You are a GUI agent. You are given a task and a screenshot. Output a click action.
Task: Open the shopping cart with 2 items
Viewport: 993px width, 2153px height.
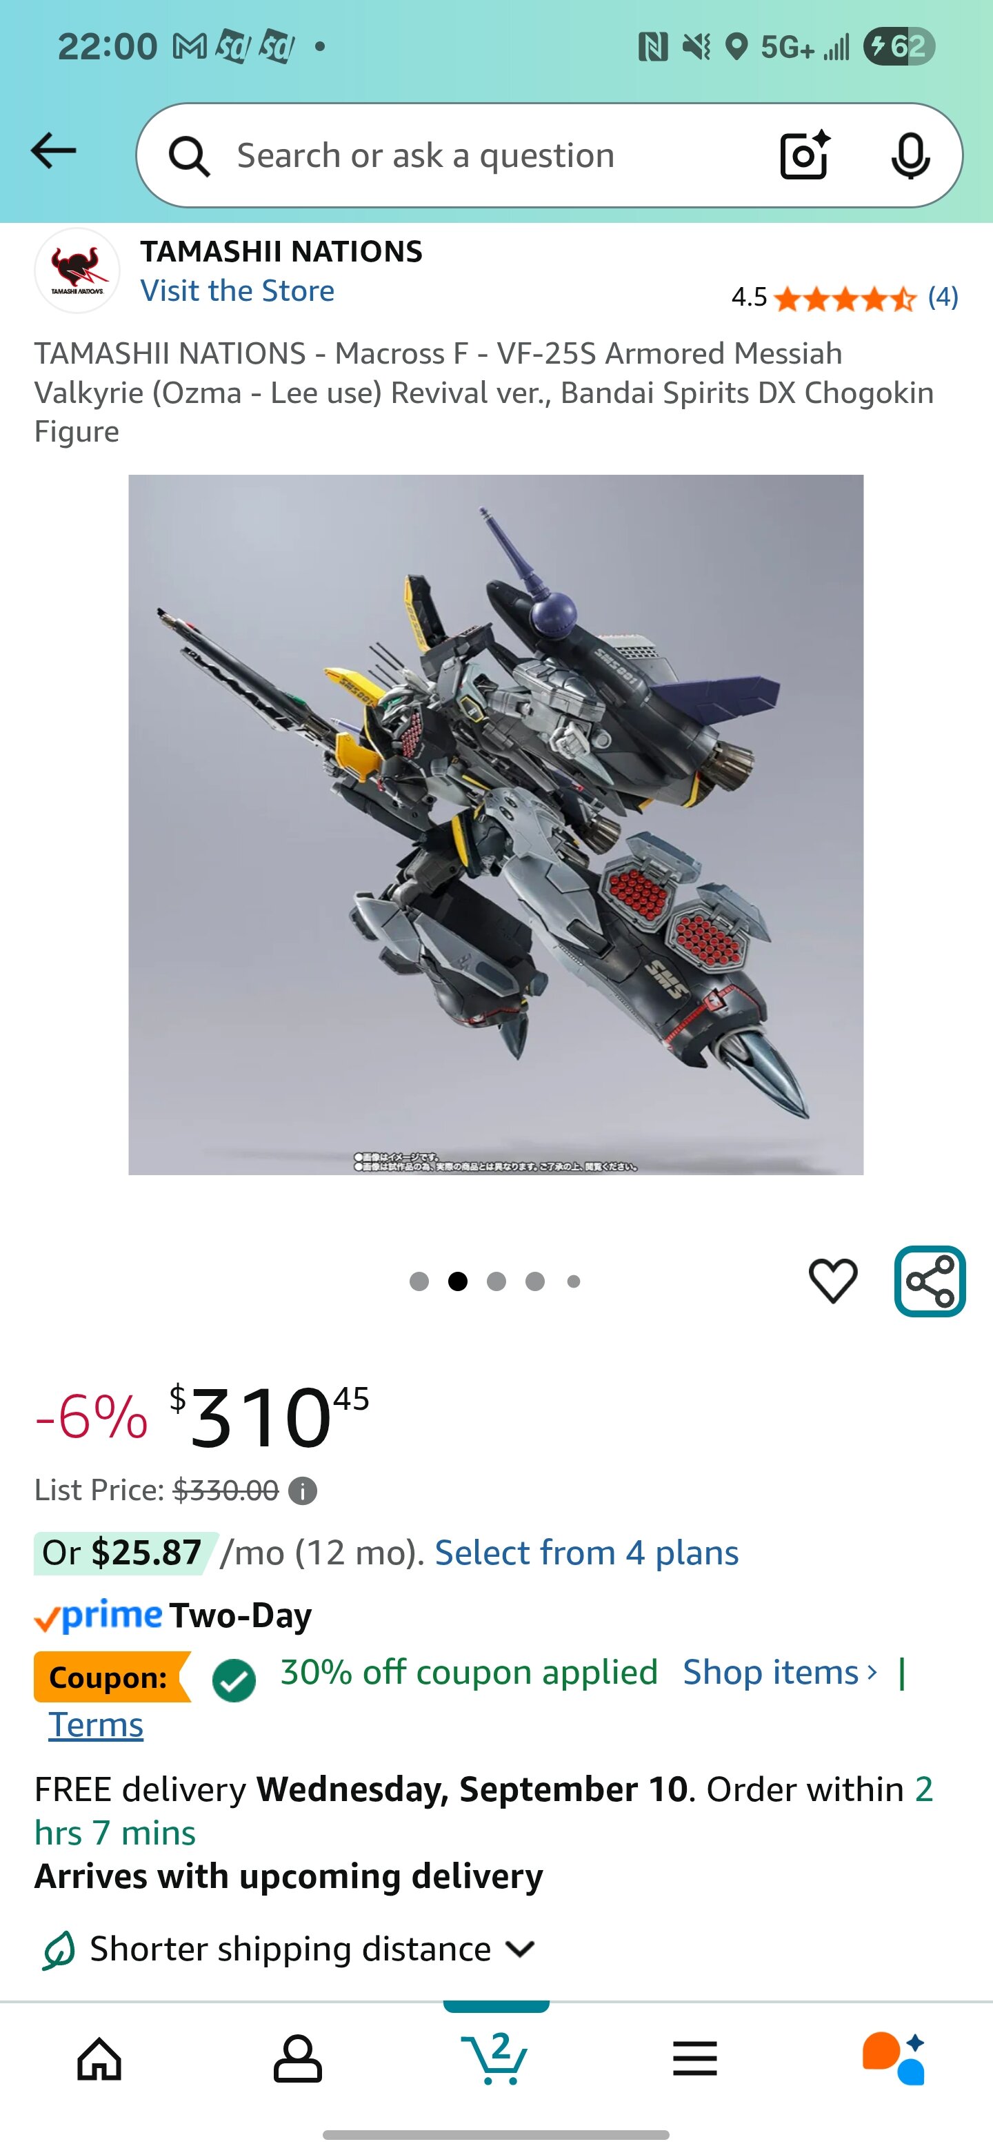pos(496,2058)
